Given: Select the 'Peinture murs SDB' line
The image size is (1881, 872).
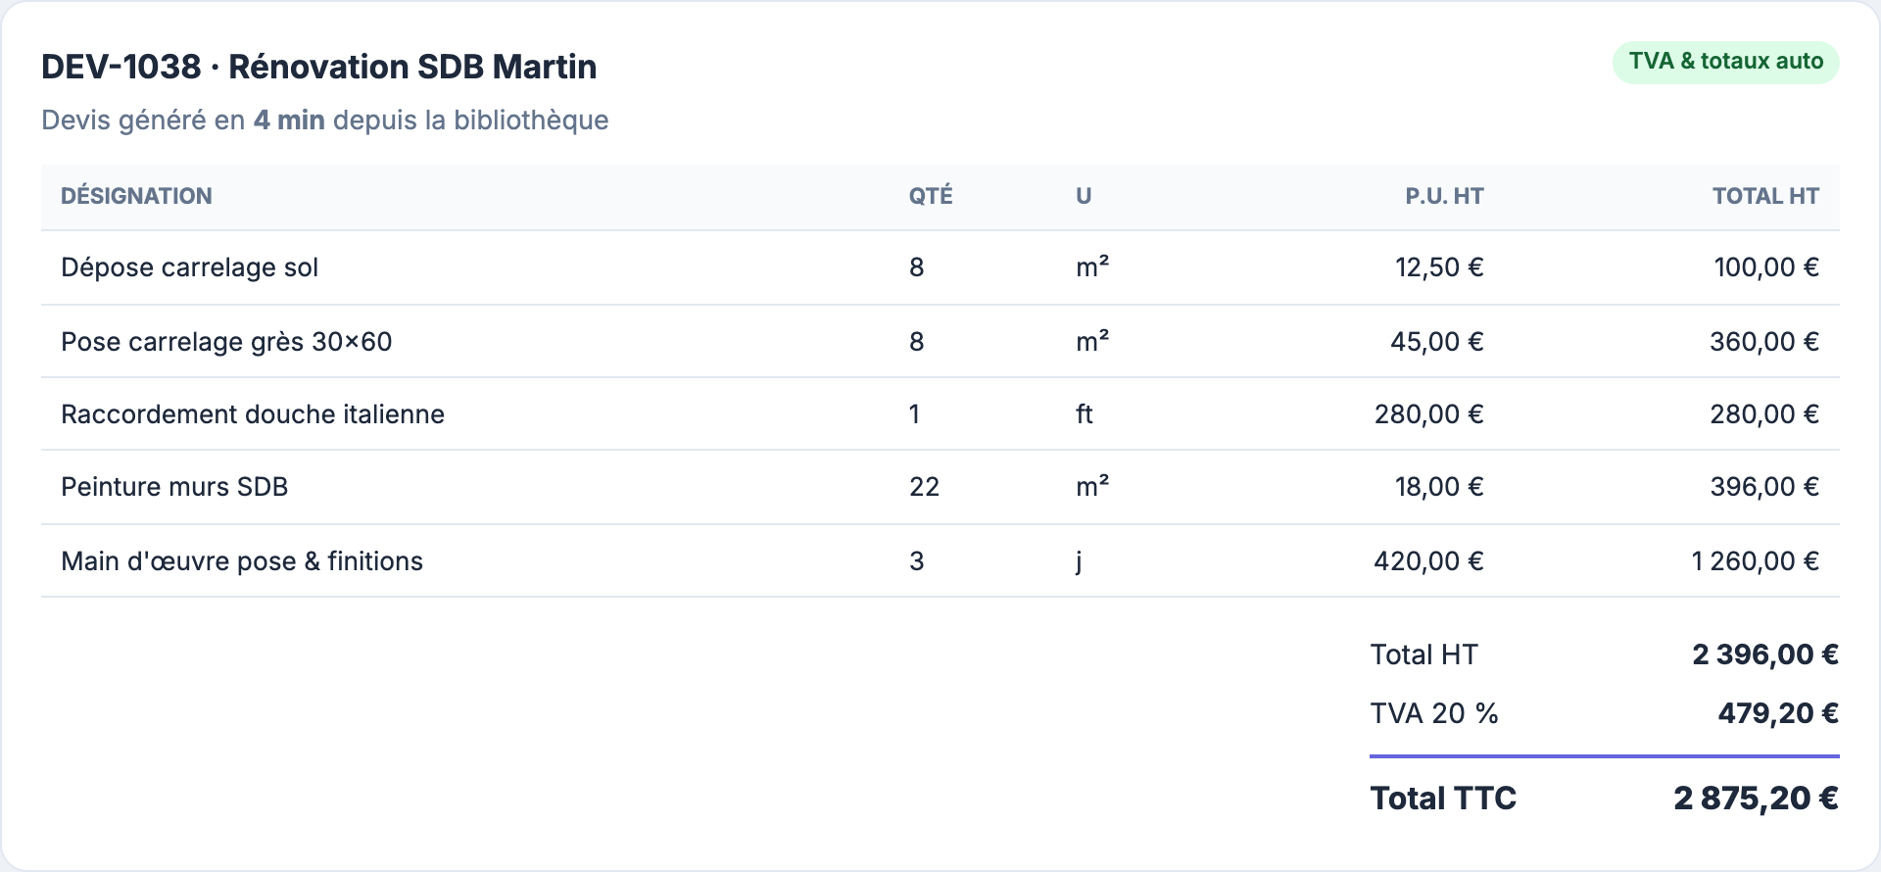Looking at the screenshot, I should 940,487.
